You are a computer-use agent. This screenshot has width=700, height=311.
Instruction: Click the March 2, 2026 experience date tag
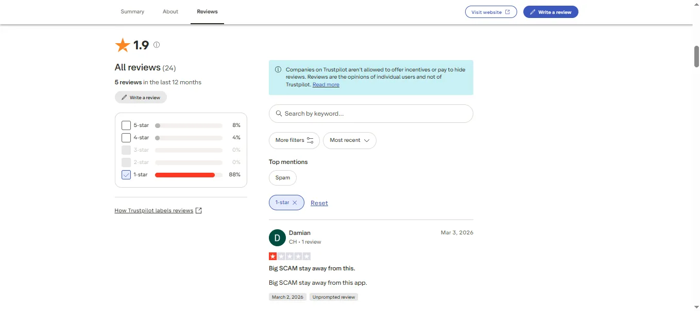tap(287, 297)
